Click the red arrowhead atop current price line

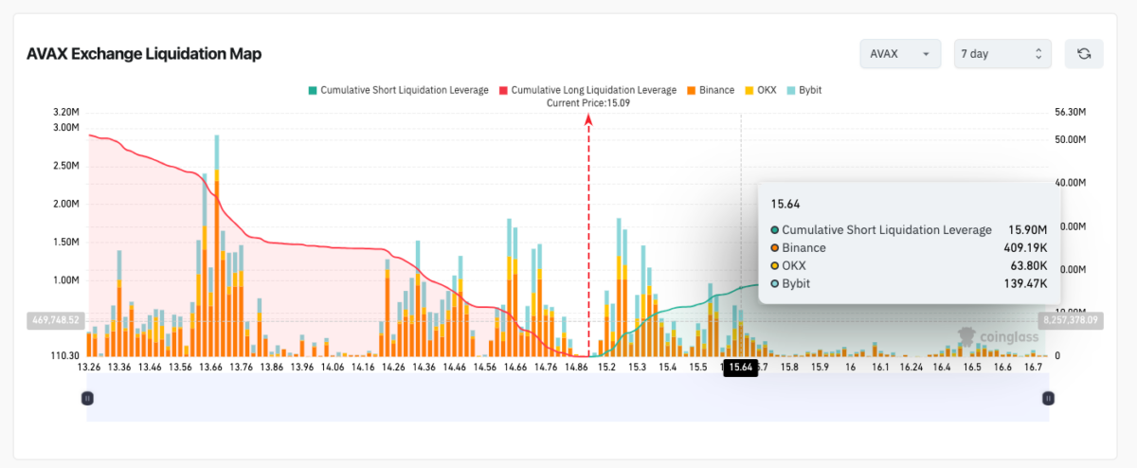click(x=588, y=119)
